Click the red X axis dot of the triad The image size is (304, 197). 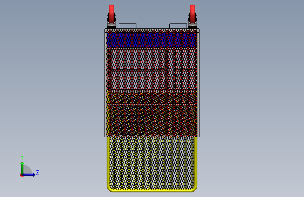[22, 175]
